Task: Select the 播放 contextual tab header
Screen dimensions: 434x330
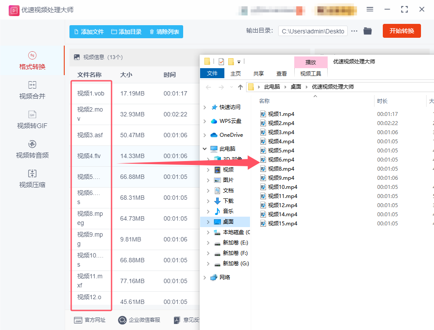Action: [x=311, y=62]
